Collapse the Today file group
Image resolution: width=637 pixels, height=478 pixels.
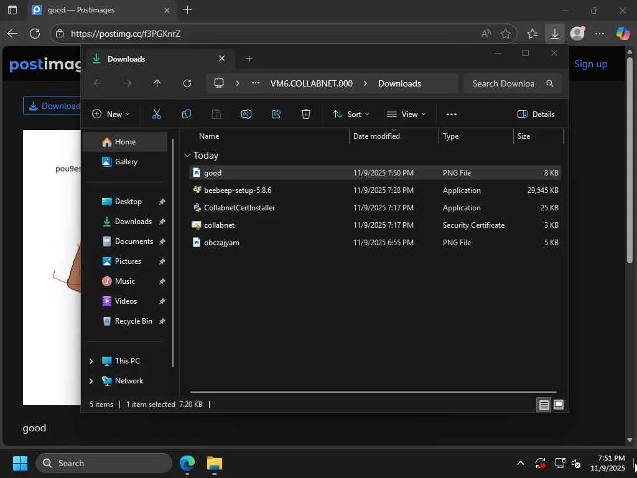click(x=188, y=156)
